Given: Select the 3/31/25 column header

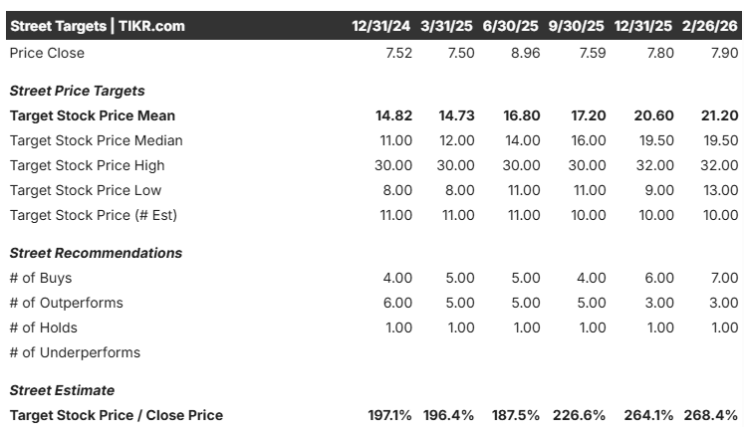Looking at the screenshot, I should 447,26.
